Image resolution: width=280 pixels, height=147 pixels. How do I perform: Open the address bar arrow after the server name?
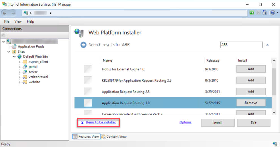tap(50, 13)
